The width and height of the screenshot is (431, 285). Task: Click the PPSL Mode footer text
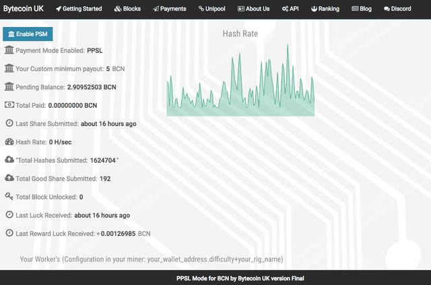[240, 278]
